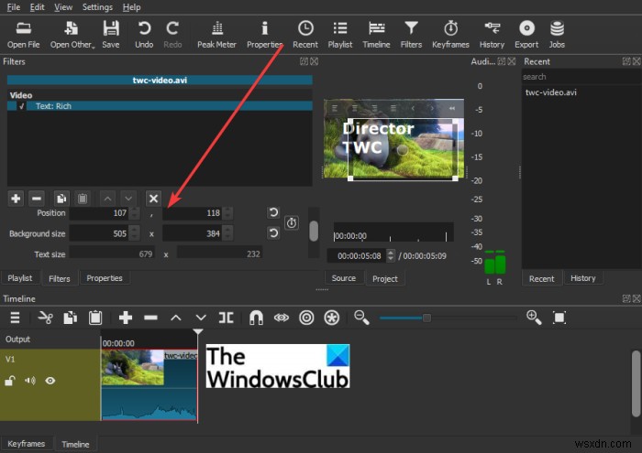Open the Help menu
Viewport: 642px width, 453px height.
[131, 7]
